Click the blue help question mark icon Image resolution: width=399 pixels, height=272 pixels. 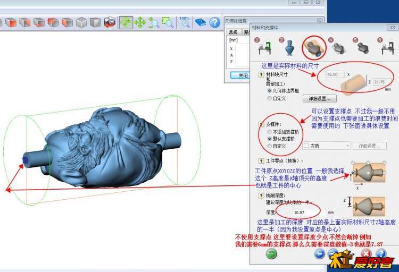214,22
